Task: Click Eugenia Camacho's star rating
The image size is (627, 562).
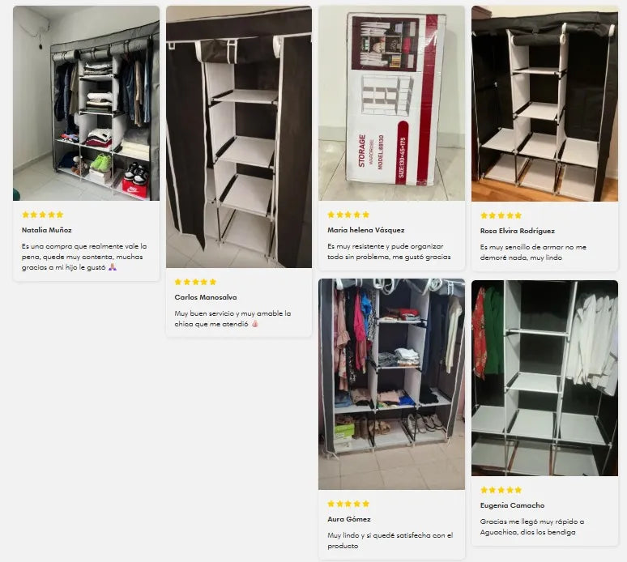Action: [x=501, y=490]
